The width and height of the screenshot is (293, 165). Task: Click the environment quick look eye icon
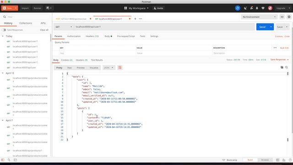pyautogui.click(x=282, y=17)
